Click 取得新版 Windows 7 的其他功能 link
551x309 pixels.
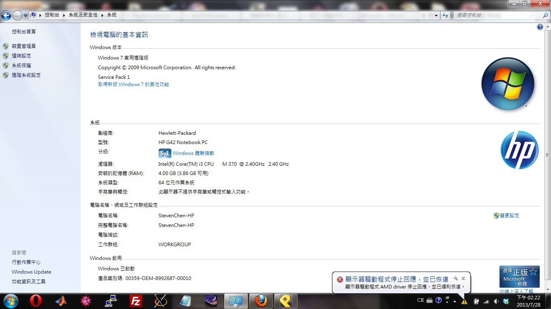tap(134, 84)
